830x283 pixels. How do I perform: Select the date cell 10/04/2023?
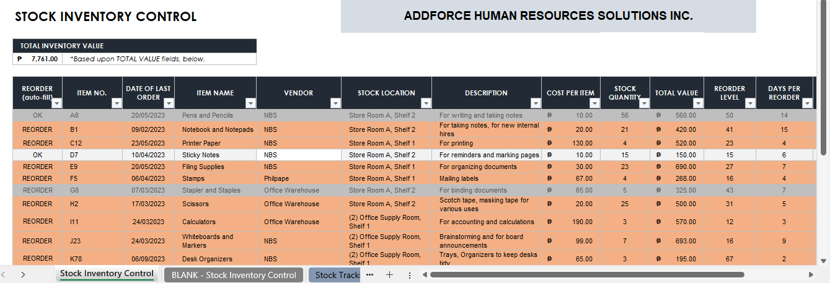[x=149, y=155]
